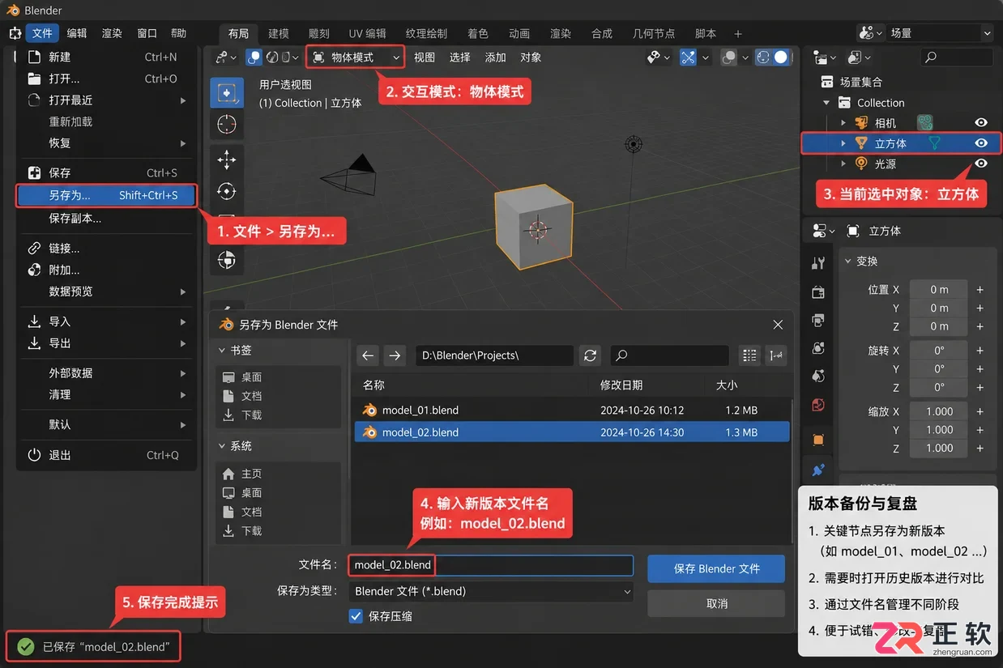The width and height of the screenshot is (1003, 668).
Task: Open the Object properties tab
Action: (x=818, y=440)
